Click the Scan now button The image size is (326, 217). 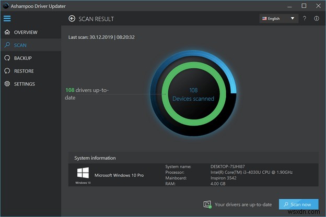pos(298,204)
